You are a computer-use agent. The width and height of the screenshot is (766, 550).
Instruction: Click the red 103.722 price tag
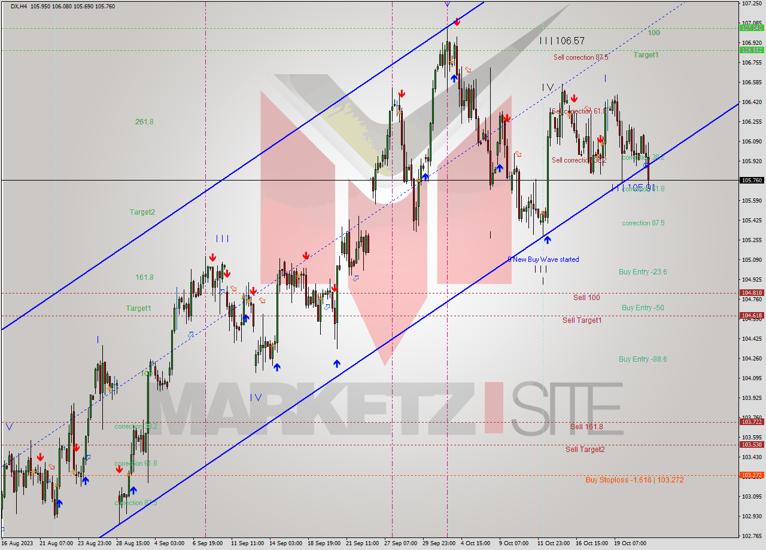752,422
